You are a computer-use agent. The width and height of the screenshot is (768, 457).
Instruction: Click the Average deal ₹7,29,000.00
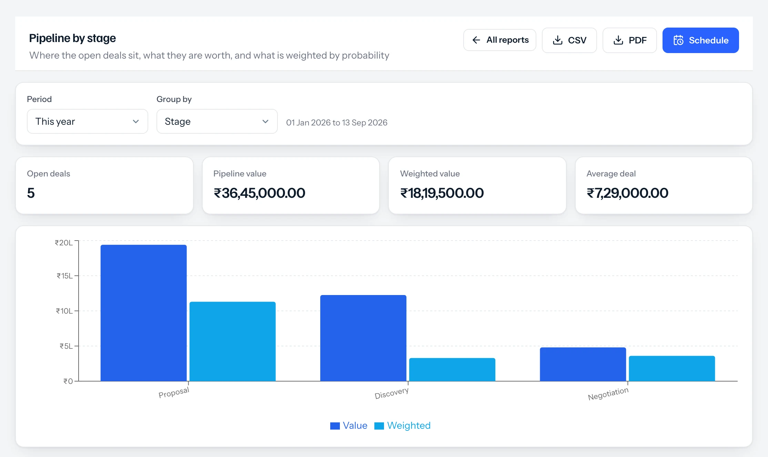627,193
